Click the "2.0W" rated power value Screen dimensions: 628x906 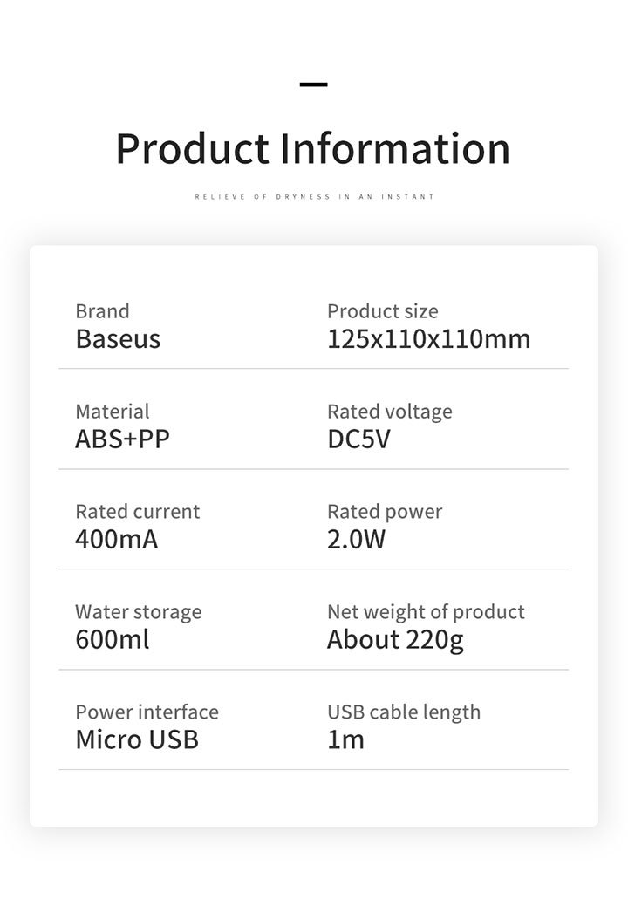(x=356, y=539)
